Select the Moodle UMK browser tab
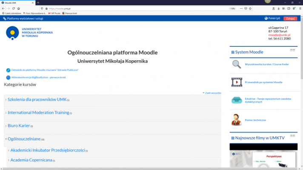This screenshot has height=170, width=303. (17, 3)
